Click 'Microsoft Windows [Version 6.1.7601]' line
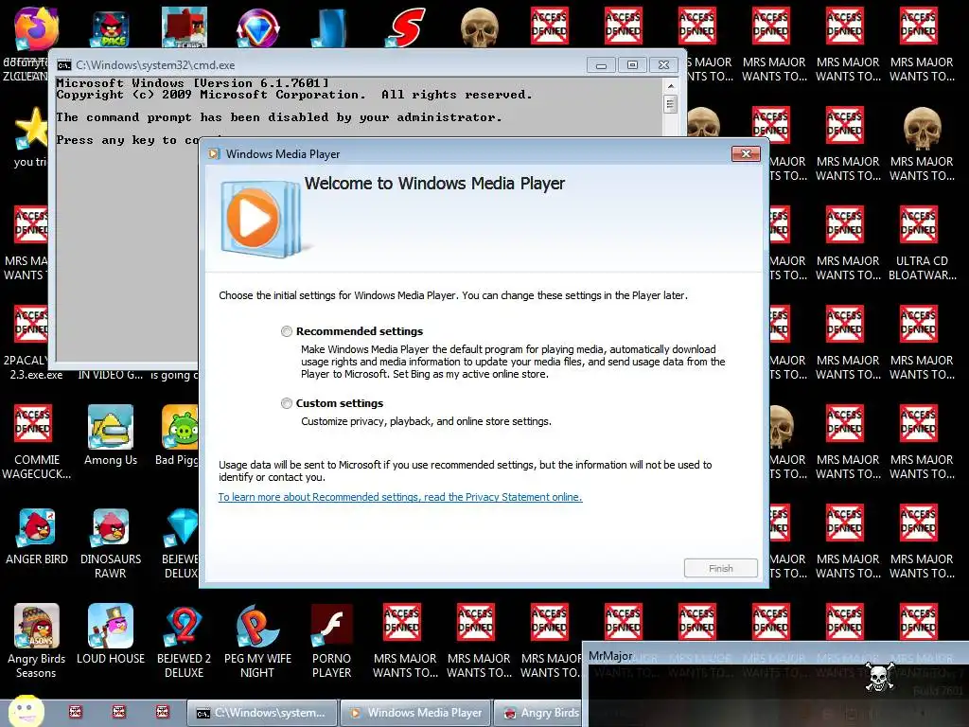This screenshot has width=969, height=727. point(192,83)
